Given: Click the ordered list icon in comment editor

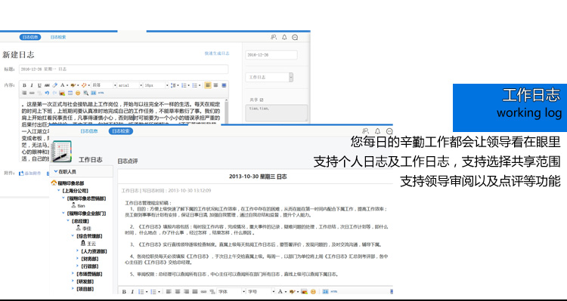Looking at the screenshot, I should [x=141, y=292].
